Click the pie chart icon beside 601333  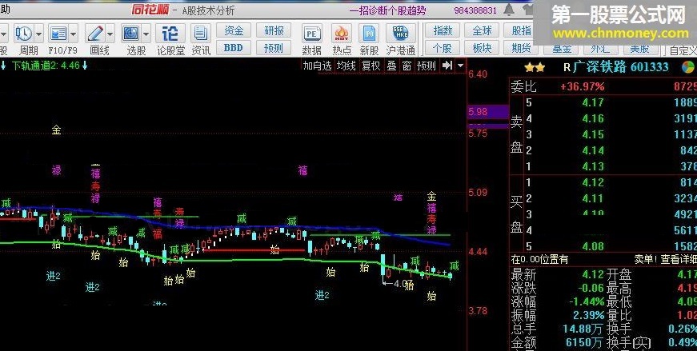pos(687,67)
